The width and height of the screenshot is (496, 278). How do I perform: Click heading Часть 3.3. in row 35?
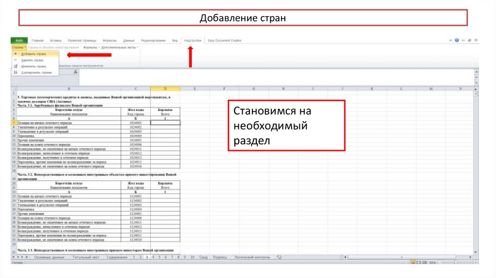tap(95, 250)
